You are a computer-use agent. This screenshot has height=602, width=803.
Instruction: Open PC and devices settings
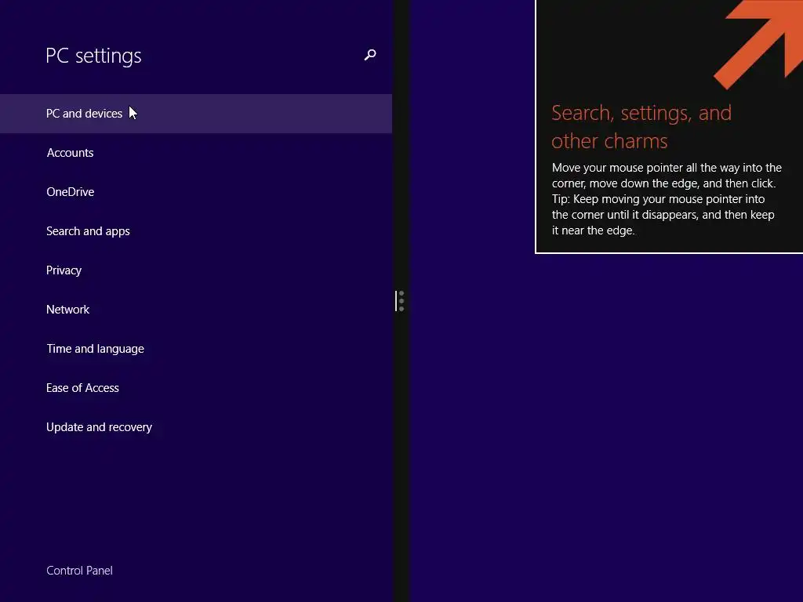click(x=196, y=114)
